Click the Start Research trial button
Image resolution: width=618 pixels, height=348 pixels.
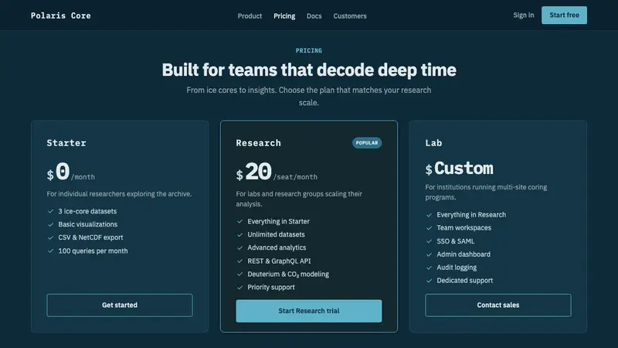point(308,311)
